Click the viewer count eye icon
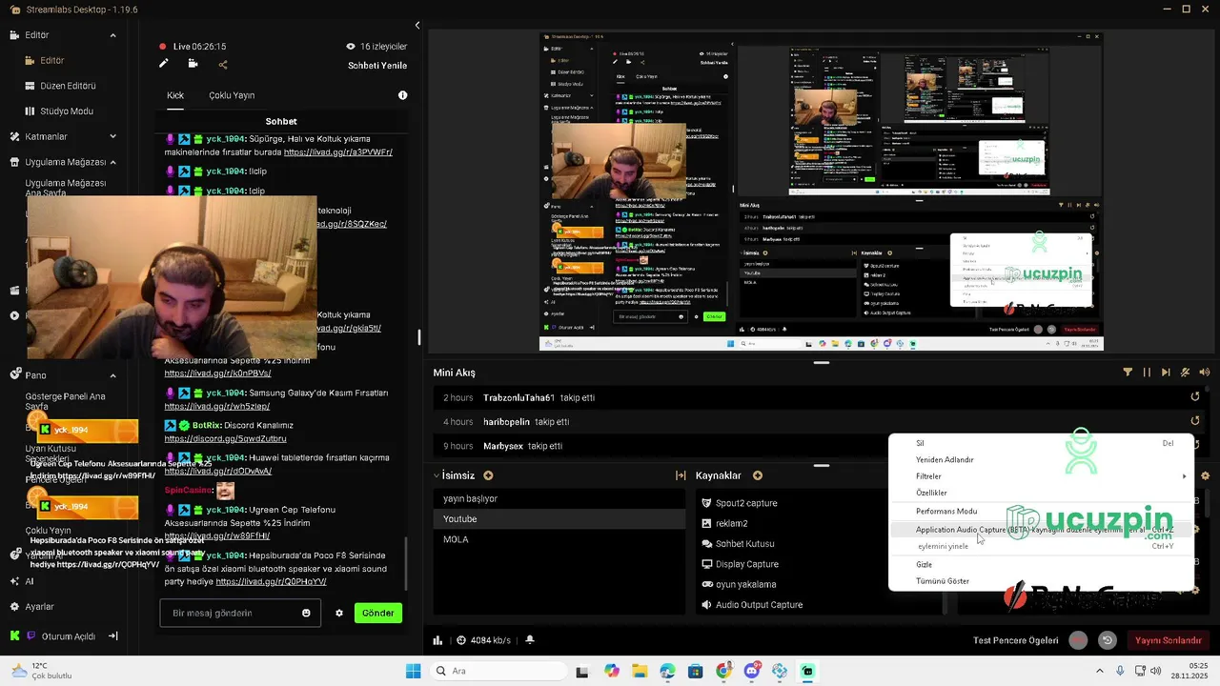The height and width of the screenshot is (686, 1220). point(351,46)
